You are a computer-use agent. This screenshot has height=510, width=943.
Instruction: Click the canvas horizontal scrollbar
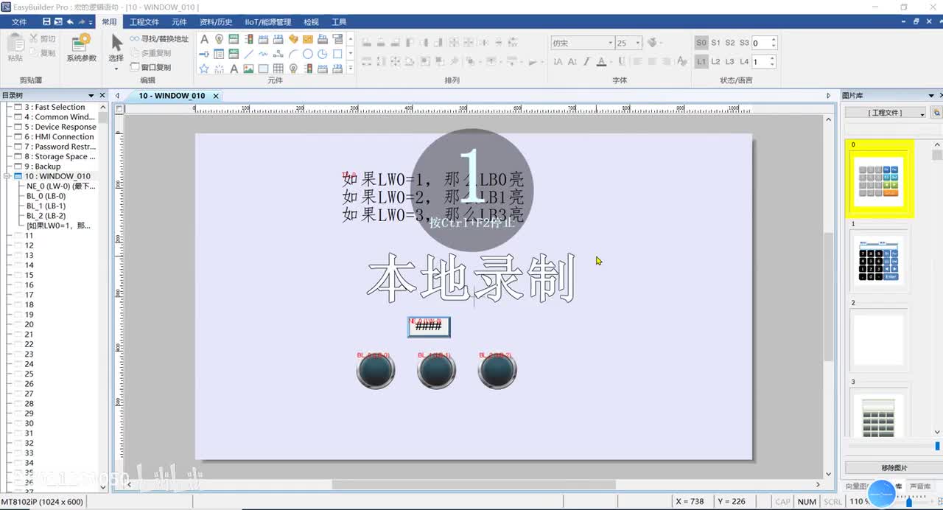click(473, 484)
